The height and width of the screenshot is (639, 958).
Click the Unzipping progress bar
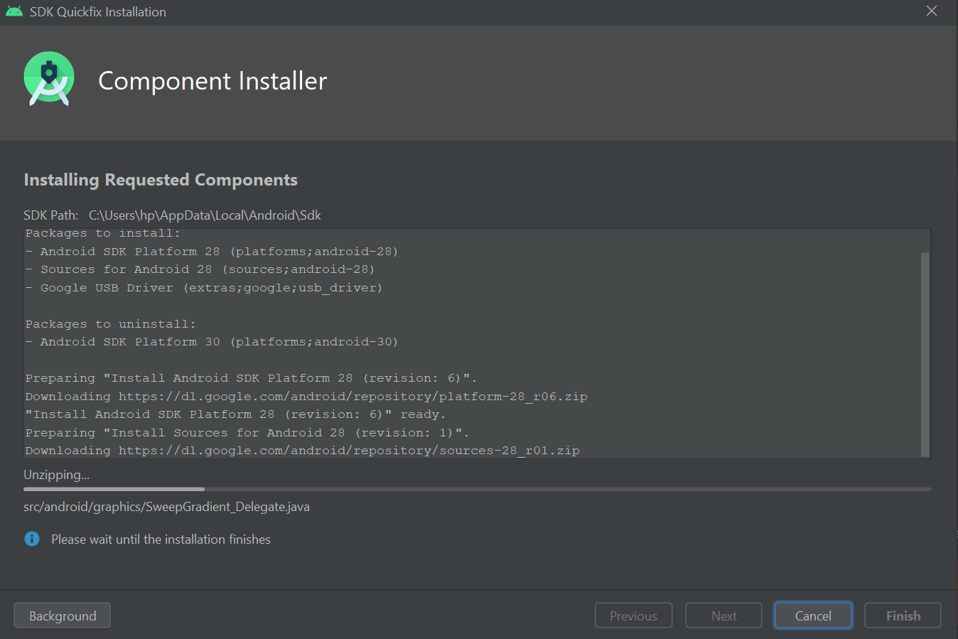tap(478, 489)
